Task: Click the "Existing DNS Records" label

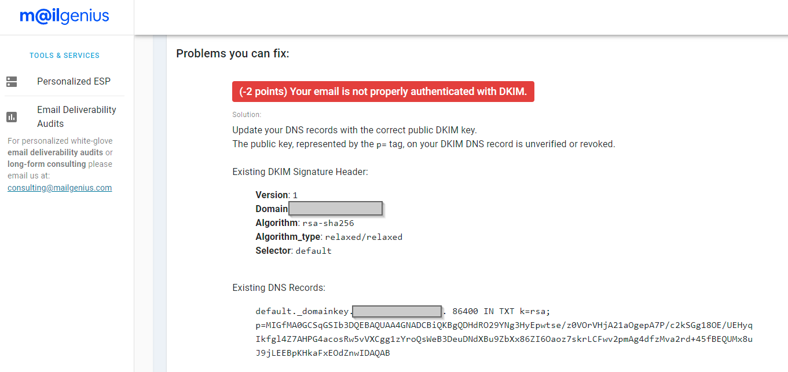Action: click(278, 287)
